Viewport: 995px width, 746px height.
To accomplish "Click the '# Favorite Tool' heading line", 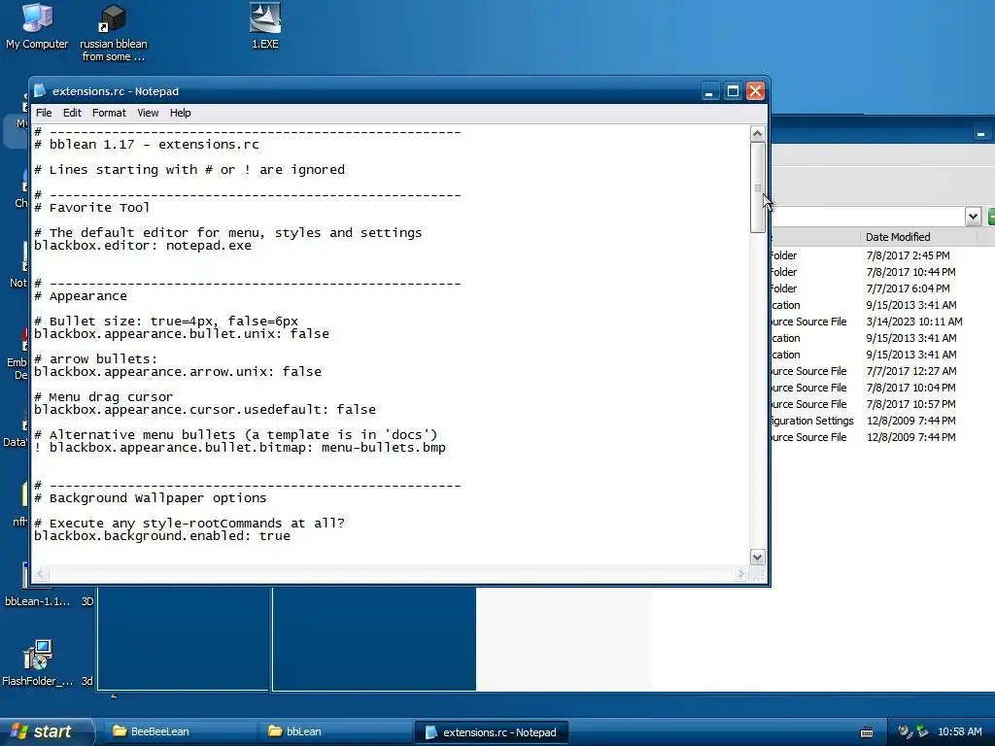I will click(92, 208).
